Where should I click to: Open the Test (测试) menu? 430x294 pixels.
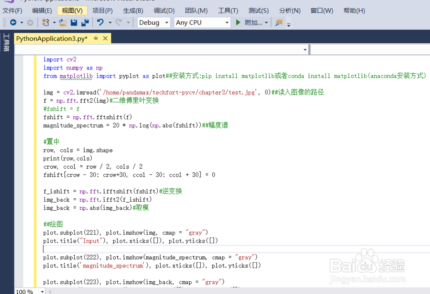258,11
